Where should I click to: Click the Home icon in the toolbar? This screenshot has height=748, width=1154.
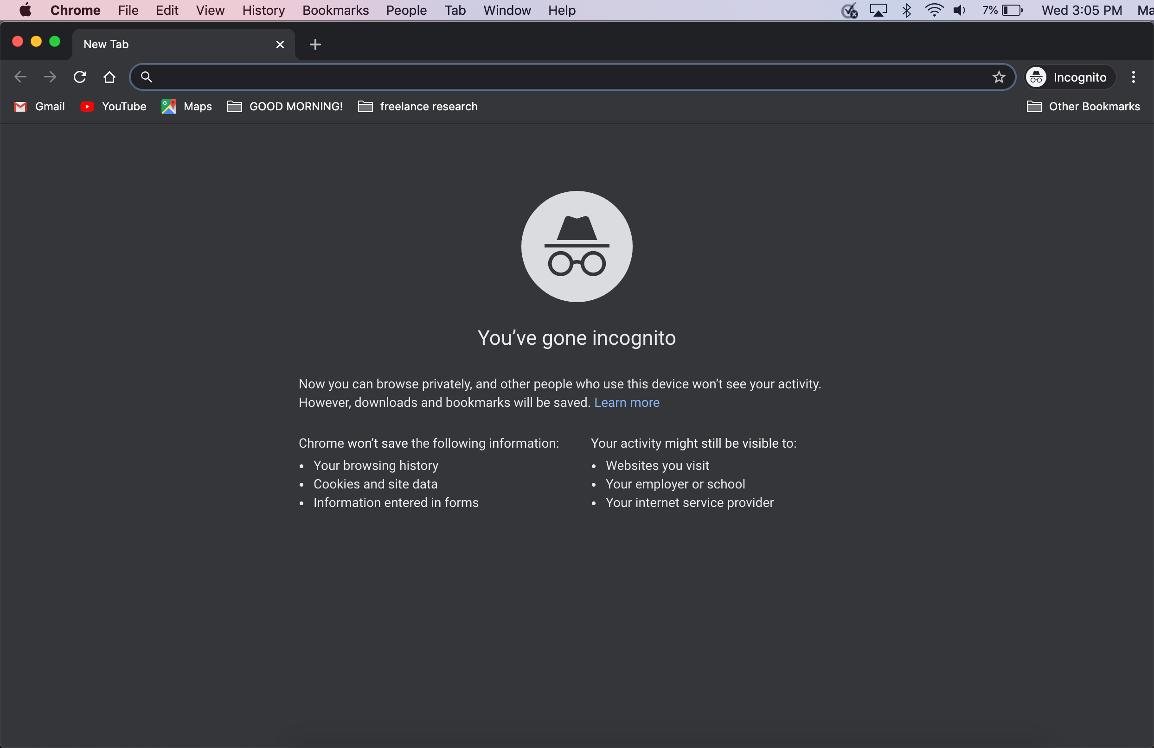coord(109,77)
